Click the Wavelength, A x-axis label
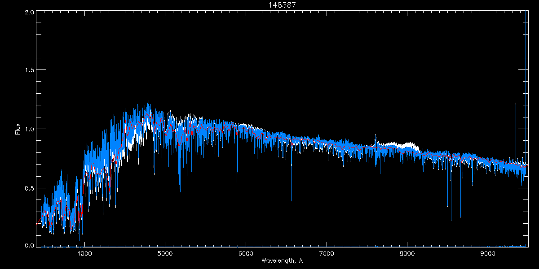 coord(282,261)
